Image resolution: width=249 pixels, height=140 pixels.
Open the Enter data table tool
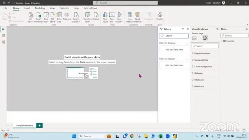(59, 17)
